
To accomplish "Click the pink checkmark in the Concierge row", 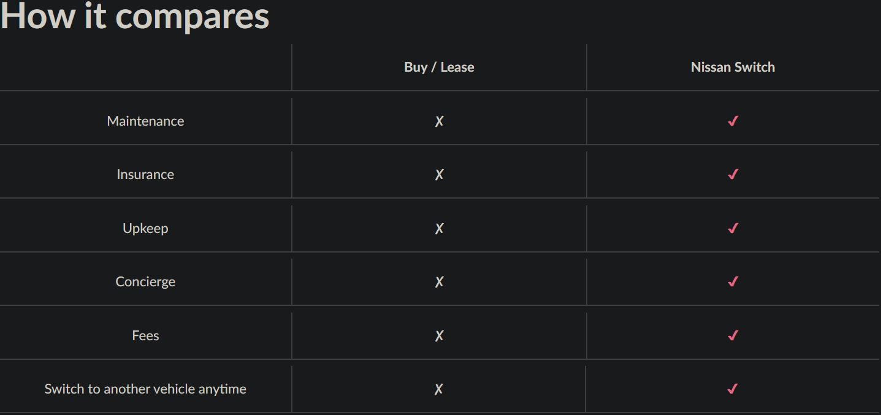I will [x=733, y=282].
